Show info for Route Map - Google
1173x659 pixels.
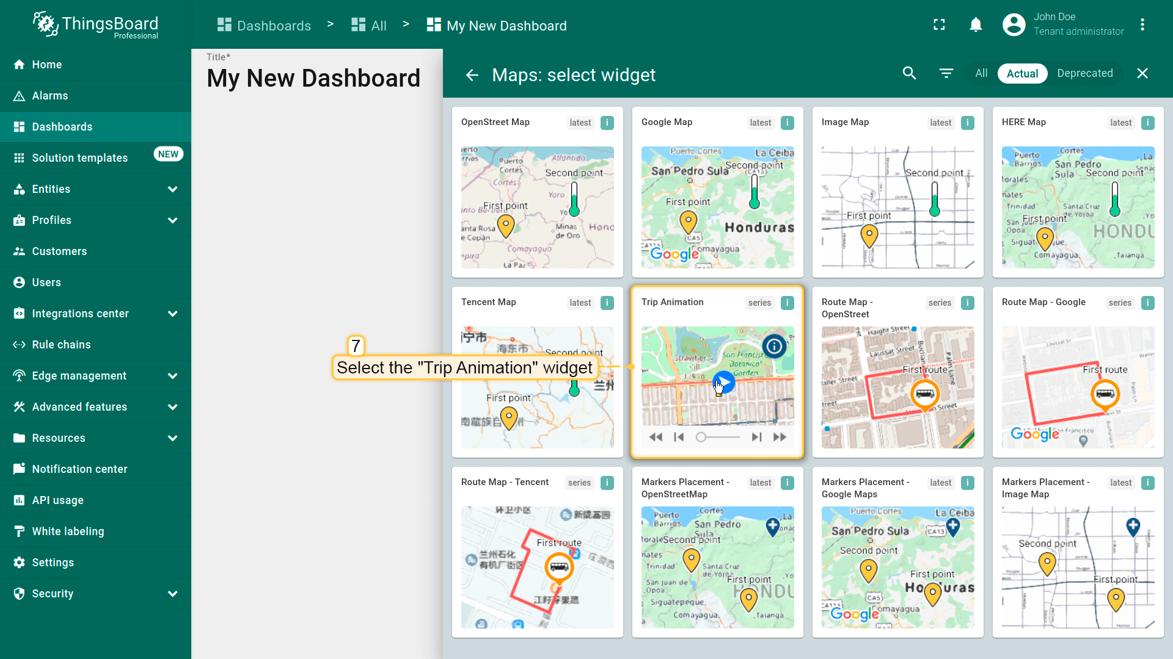(x=1148, y=303)
